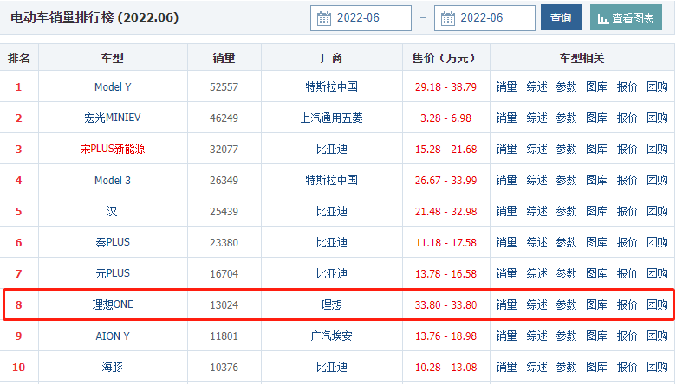Open 综述 link for 宏光MINIEV row
The image size is (676, 384).
(x=536, y=118)
